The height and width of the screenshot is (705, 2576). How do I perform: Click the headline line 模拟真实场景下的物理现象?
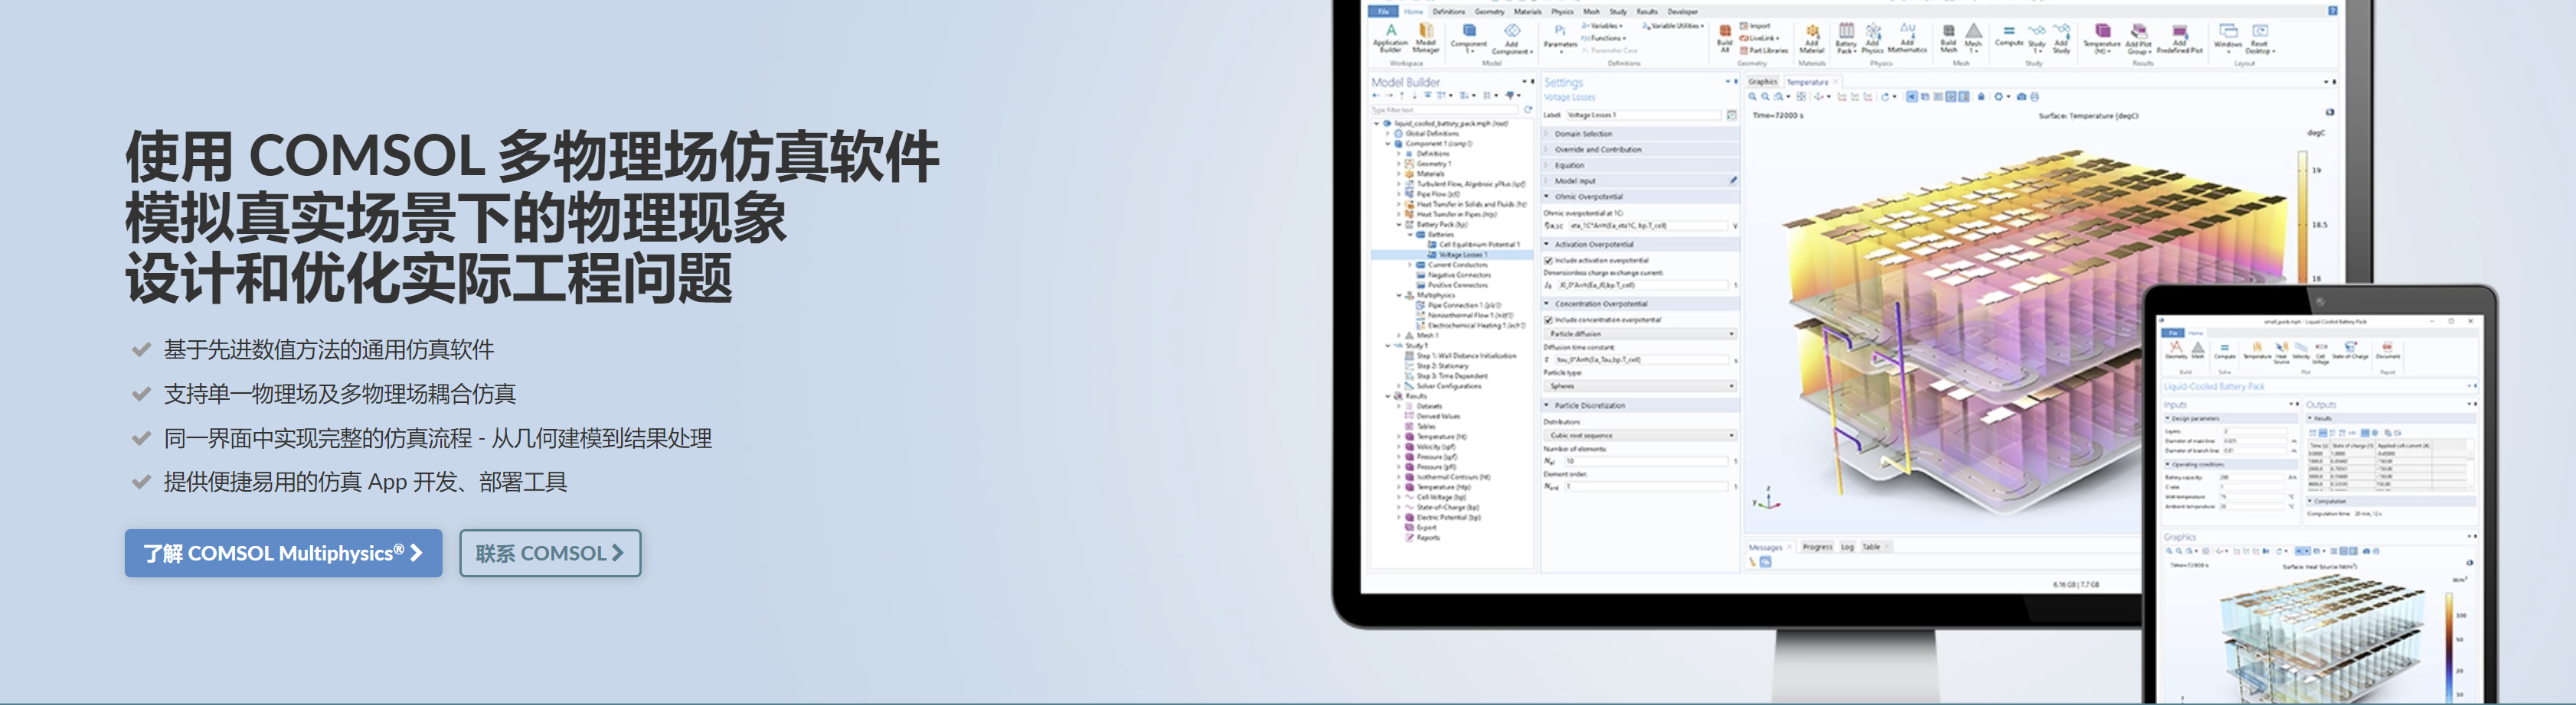456,218
